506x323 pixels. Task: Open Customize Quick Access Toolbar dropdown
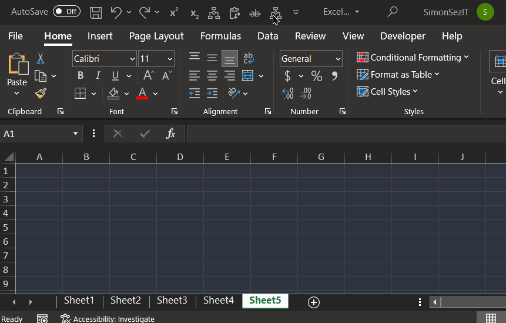(296, 12)
